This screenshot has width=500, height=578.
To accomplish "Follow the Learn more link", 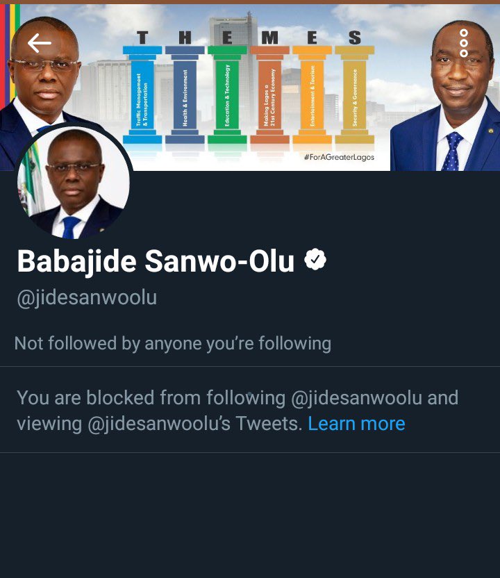I will (356, 424).
